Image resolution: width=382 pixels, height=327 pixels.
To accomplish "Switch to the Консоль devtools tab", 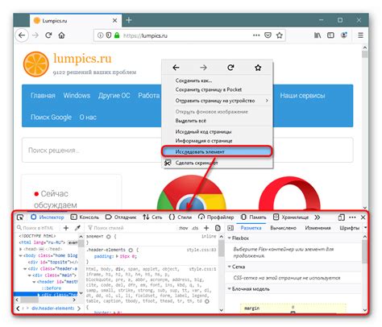I will [x=85, y=217].
